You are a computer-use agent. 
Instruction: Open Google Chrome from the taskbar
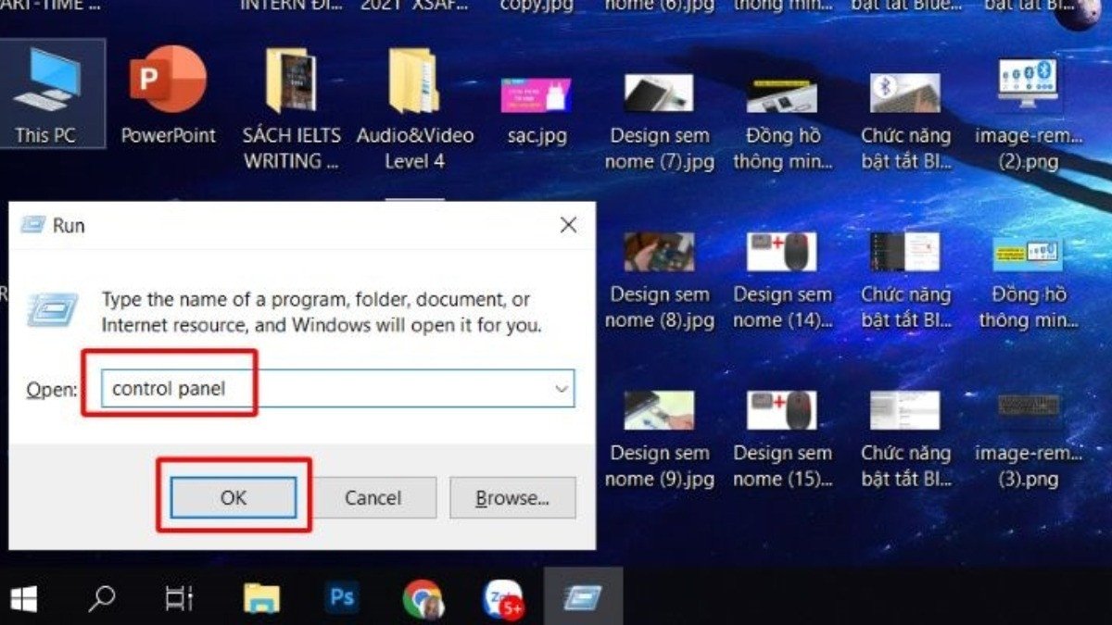(x=421, y=598)
